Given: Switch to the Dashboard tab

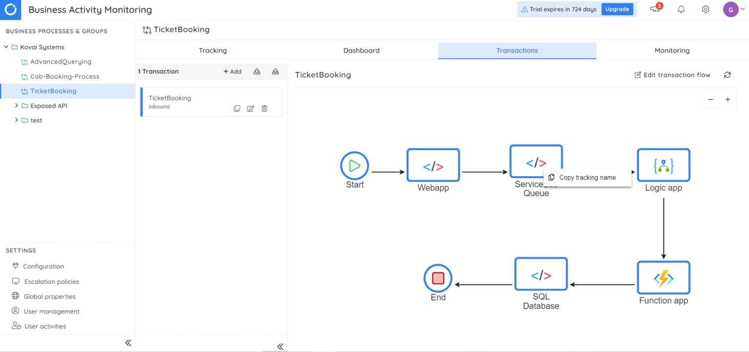Looking at the screenshot, I should (361, 50).
